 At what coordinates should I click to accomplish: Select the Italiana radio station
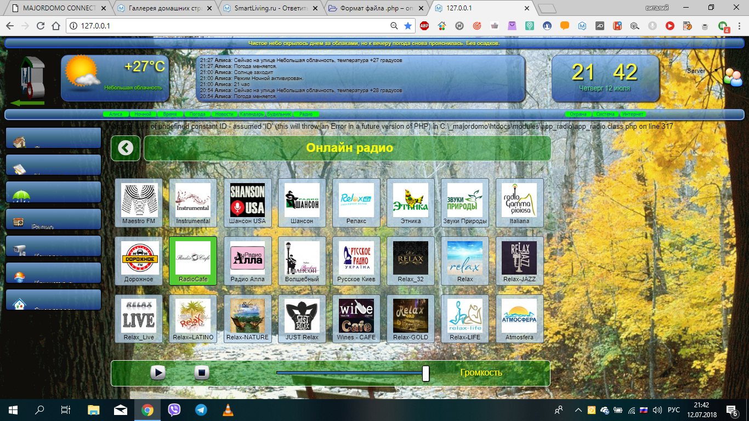(x=519, y=203)
